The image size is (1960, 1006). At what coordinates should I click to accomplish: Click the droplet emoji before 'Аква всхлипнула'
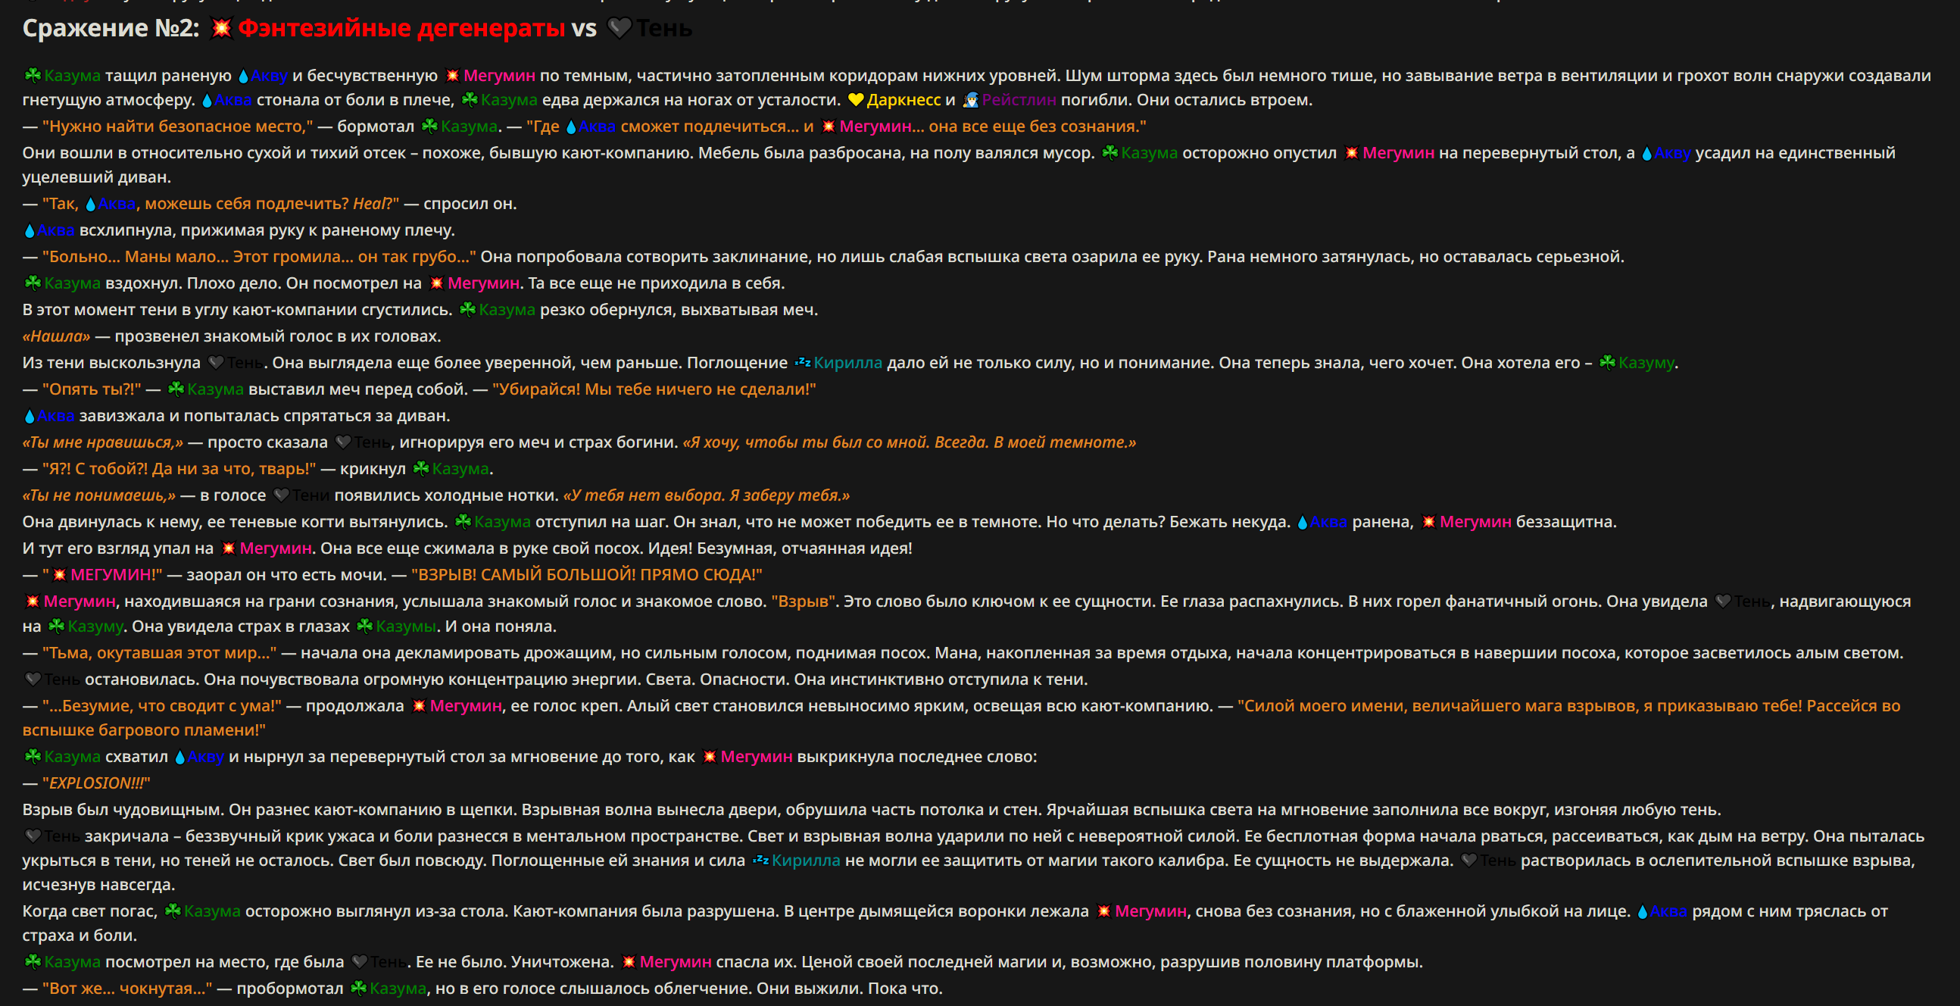[30, 230]
